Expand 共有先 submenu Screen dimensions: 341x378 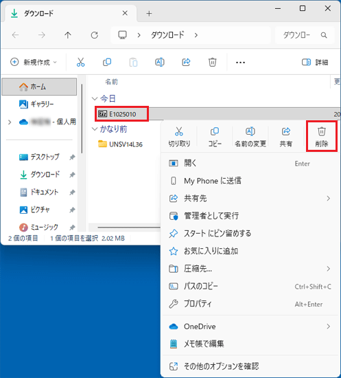tap(328, 199)
